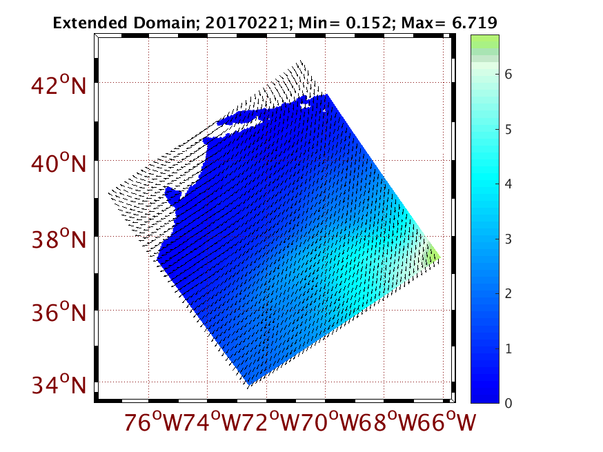This screenshot has height=452, width=603.
Task: Click the colorbar tick label 2
Action: (x=508, y=294)
